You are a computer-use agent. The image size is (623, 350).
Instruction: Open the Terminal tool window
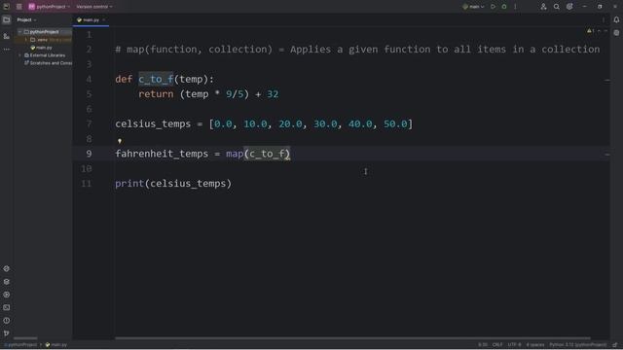pyautogui.click(x=7, y=307)
